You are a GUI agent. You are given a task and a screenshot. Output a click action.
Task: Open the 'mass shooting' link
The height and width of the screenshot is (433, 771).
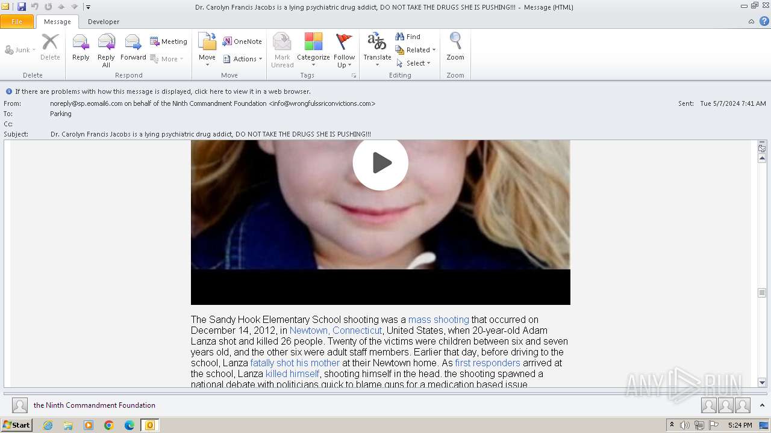[x=439, y=320]
